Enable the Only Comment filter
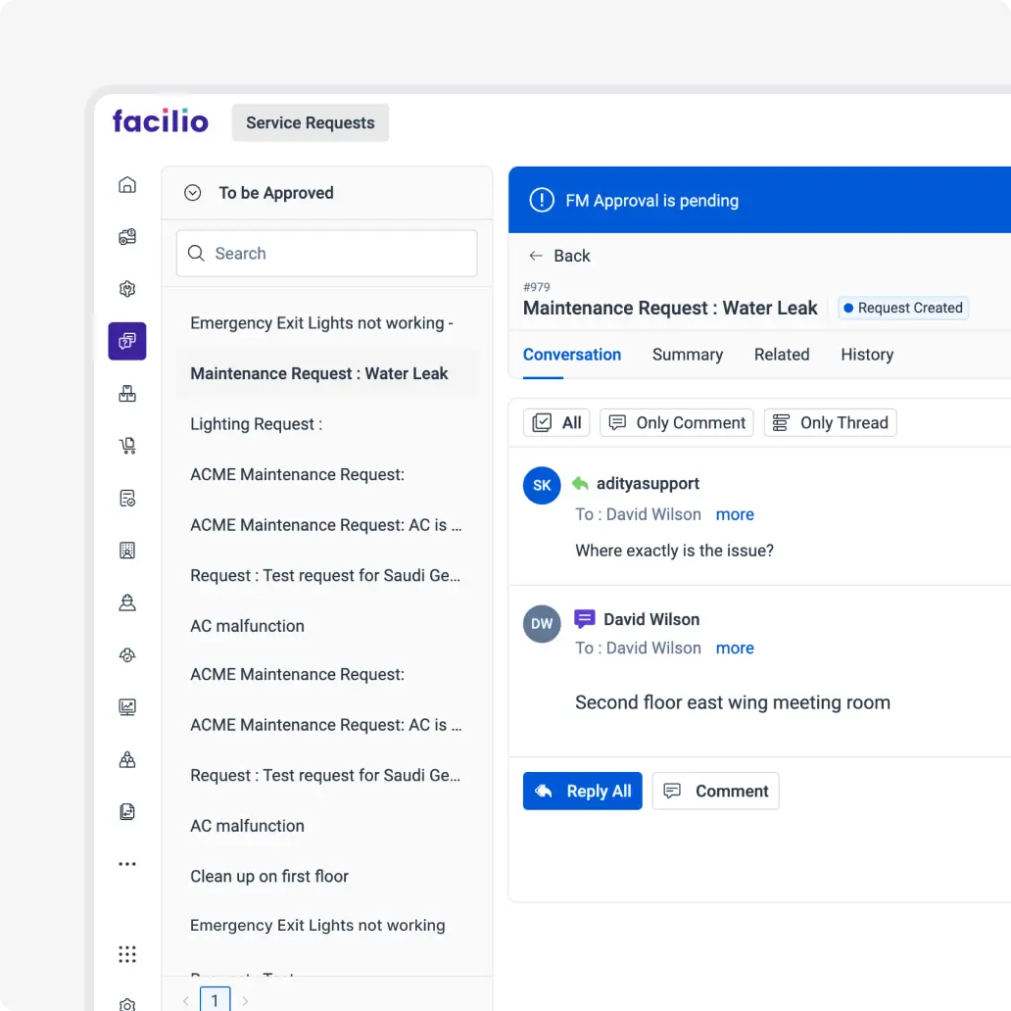This screenshot has width=1011, height=1011. pyautogui.click(x=676, y=422)
